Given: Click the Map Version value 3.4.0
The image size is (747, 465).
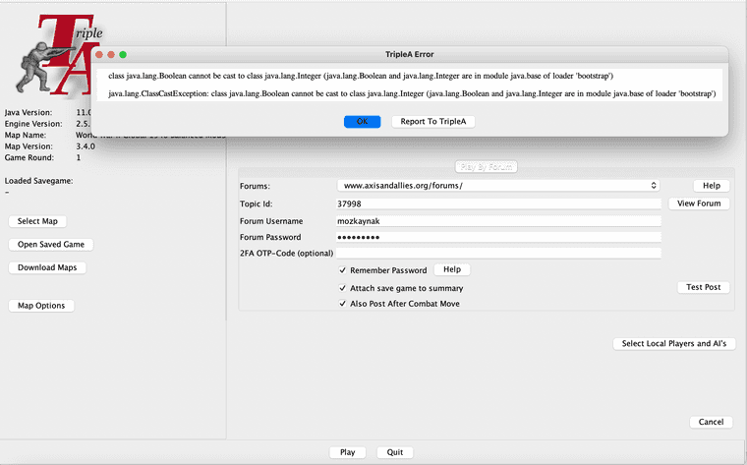Looking at the screenshot, I should tap(86, 146).
